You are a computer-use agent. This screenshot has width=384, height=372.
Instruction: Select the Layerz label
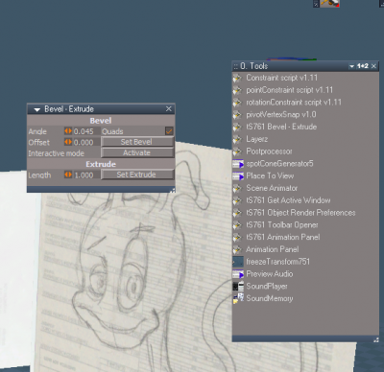point(257,139)
